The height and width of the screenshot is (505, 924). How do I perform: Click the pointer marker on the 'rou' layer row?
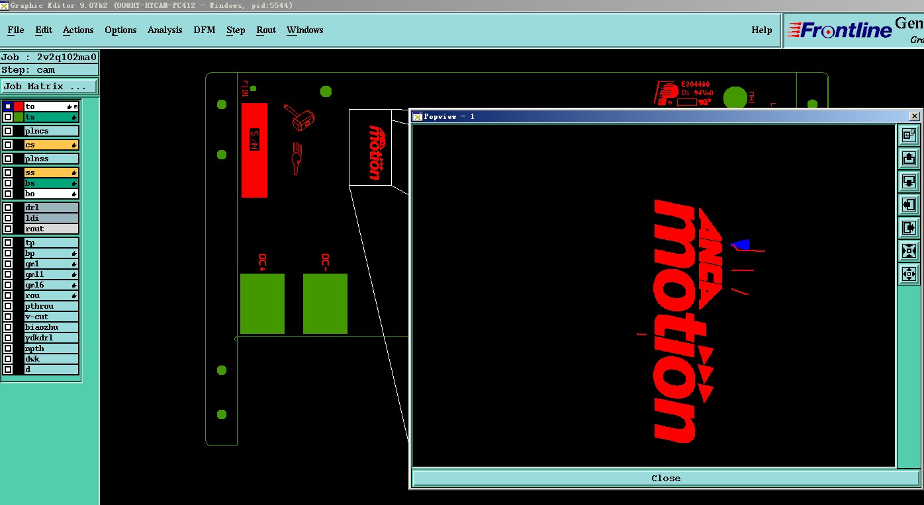point(74,295)
